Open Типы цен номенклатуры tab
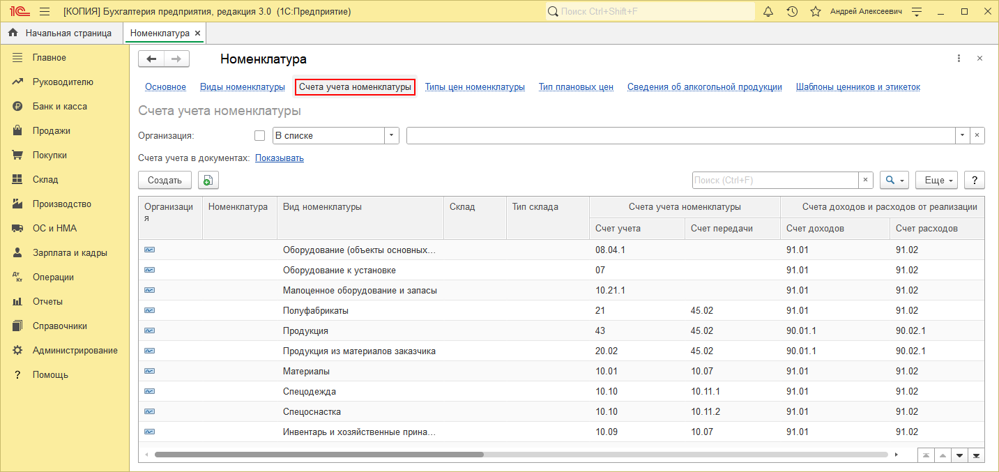 coord(475,87)
